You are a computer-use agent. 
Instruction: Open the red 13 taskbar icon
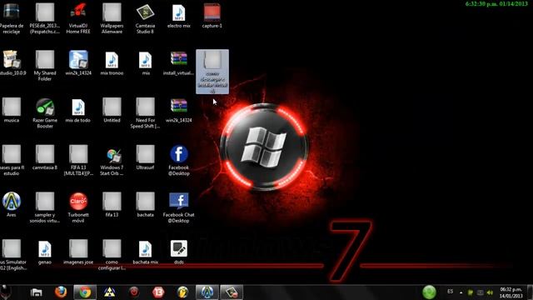(x=158, y=292)
